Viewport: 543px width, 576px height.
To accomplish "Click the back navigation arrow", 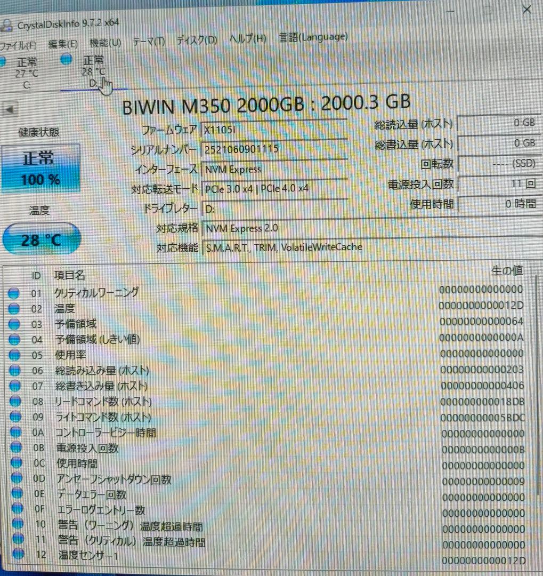I will (x=11, y=110).
